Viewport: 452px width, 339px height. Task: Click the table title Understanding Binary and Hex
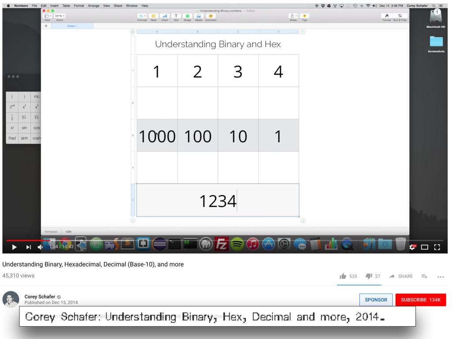pos(218,44)
